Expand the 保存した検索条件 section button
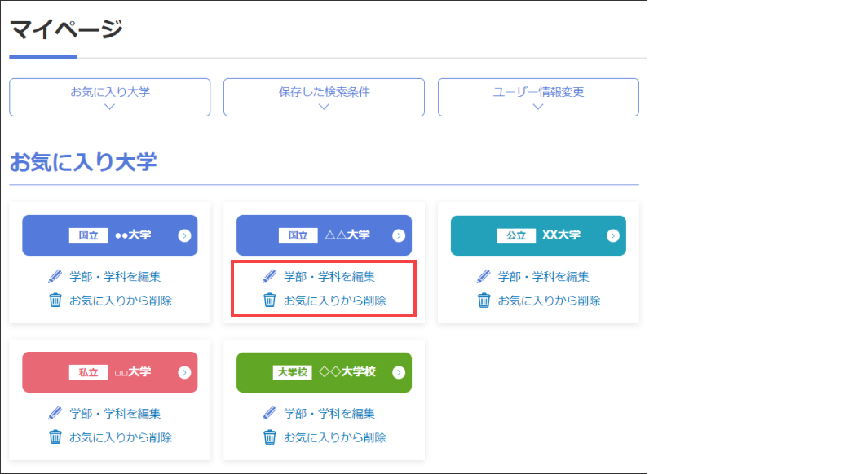Viewport: 848px width, 474px height. pyautogui.click(x=324, y=98)
